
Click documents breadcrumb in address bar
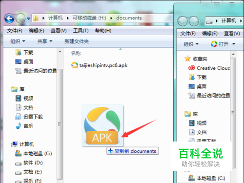(x=129, y=18)
